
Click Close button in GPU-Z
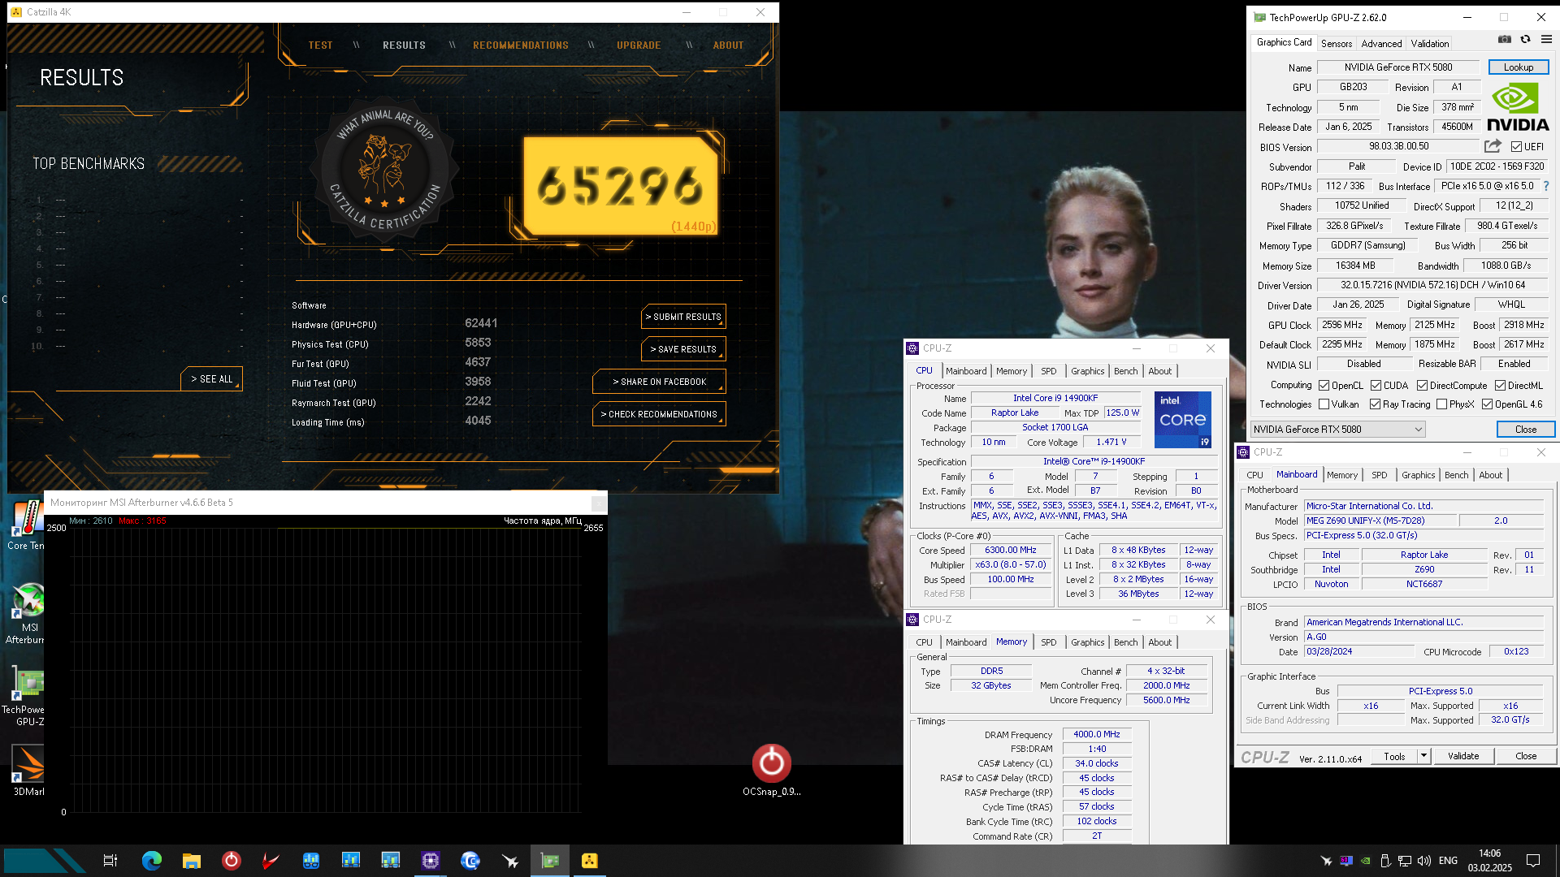pos(1526,430)
